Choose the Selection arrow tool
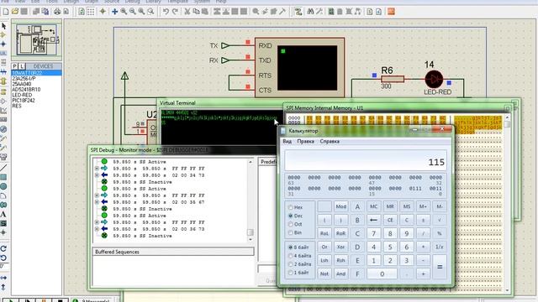Viewport: 538px width, 302px height. coord(3,26)
